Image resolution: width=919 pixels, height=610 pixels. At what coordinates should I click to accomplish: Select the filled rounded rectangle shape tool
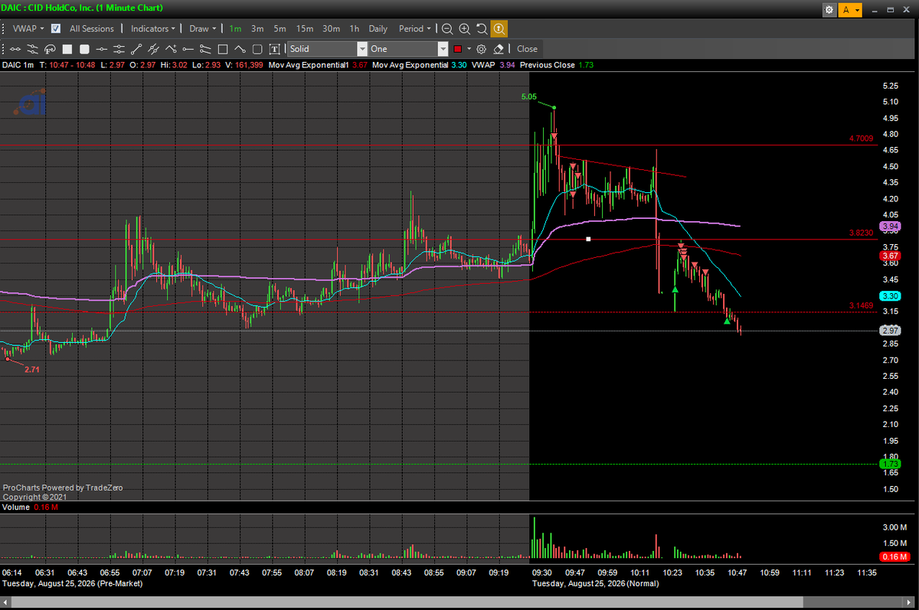click(84, 49)
